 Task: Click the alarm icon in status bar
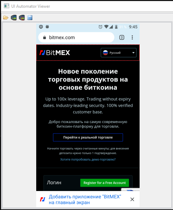point(101,27)
